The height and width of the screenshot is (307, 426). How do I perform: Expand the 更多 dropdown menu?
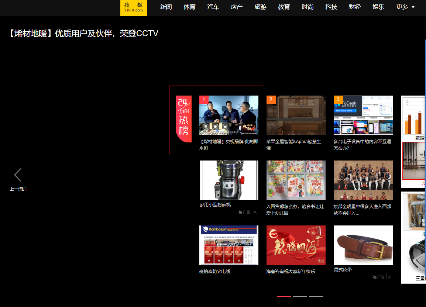(x=405, y=7)
